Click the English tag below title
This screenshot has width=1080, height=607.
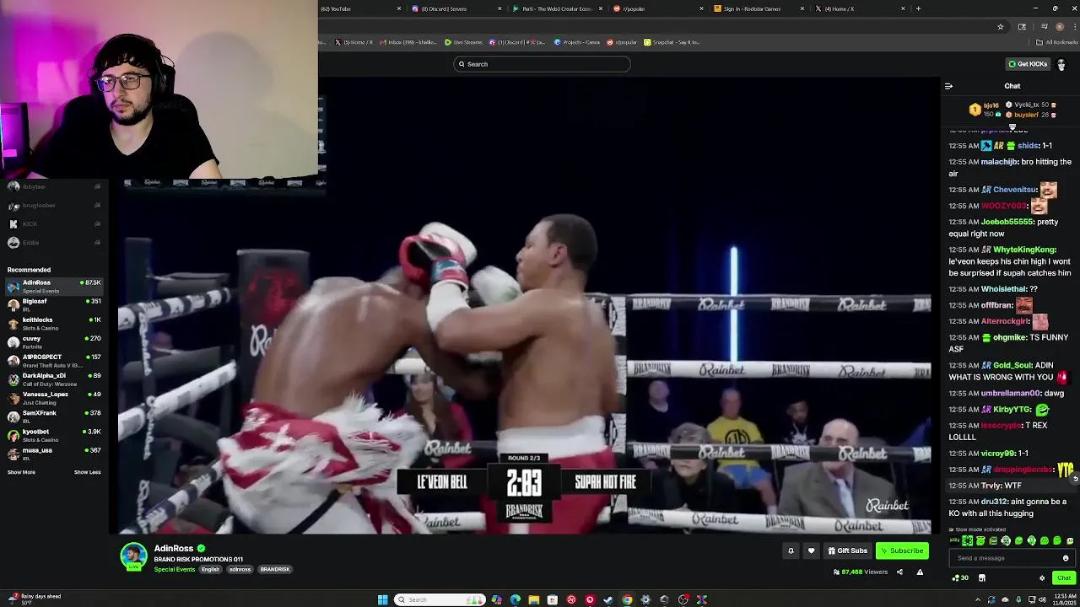pos(210,569)
